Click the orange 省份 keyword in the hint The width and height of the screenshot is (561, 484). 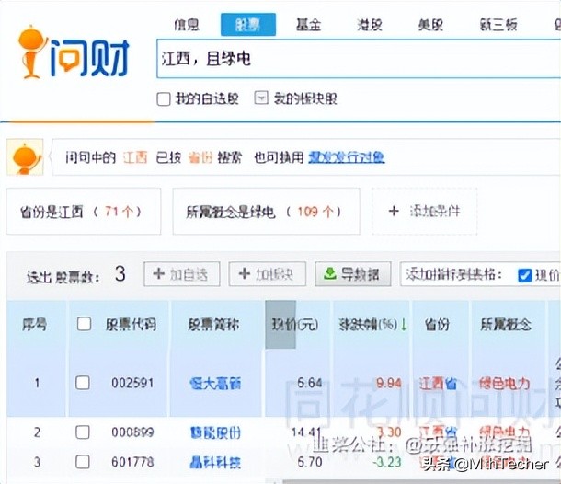200,157
